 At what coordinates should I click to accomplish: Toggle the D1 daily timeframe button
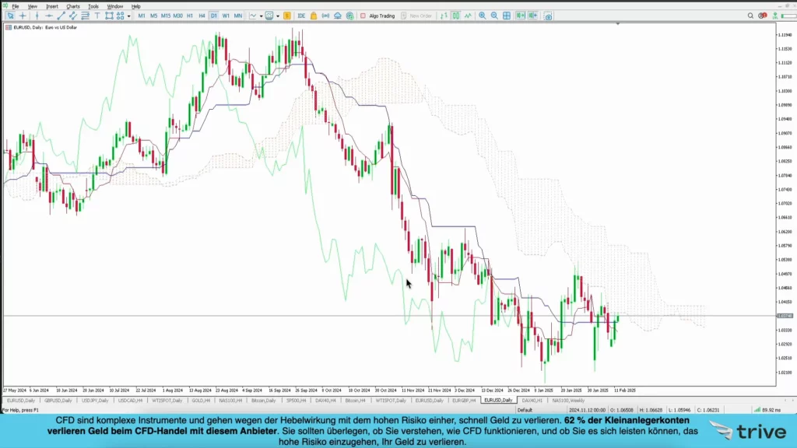point(213,16)
